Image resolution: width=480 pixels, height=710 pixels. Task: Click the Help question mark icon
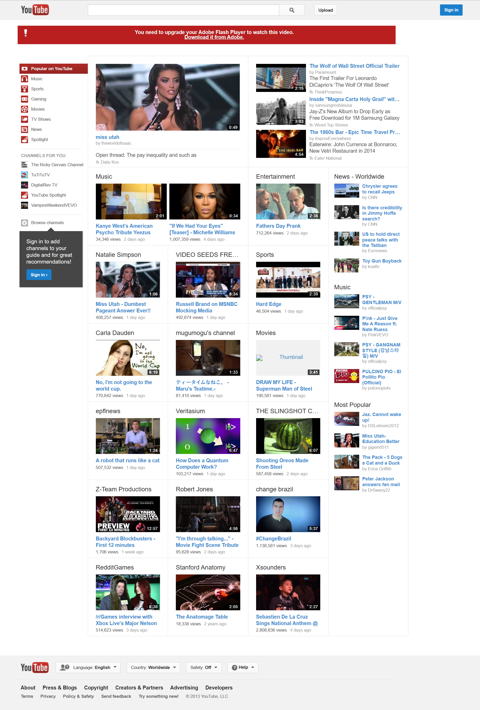(234, 667)
